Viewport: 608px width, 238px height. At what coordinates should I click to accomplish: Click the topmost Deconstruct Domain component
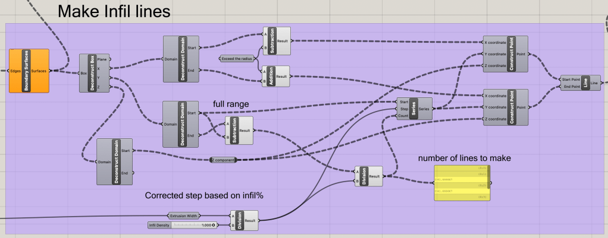click(x=174, y=59)
